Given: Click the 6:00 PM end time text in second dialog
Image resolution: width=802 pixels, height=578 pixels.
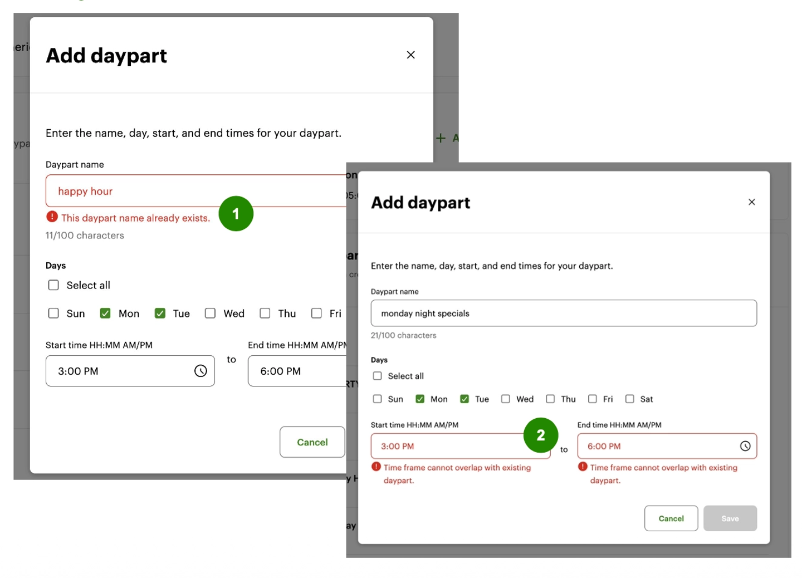Looking at the screenshot, I should click(x=604, y=446).
